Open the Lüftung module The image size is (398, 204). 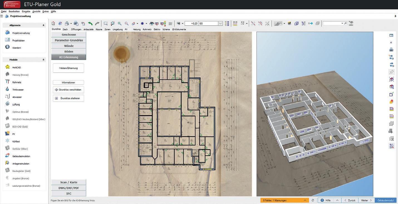(x=16, y=104)
